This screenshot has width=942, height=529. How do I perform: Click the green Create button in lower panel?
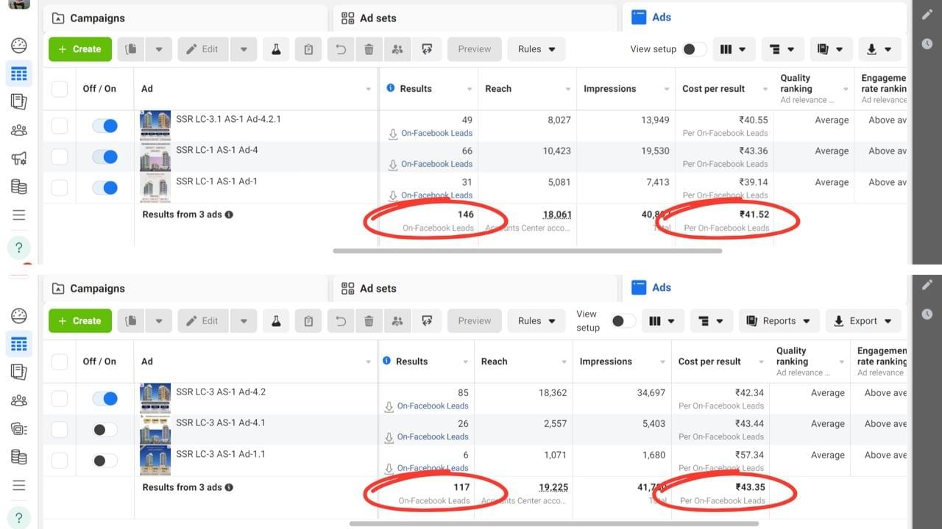(80, 321)
